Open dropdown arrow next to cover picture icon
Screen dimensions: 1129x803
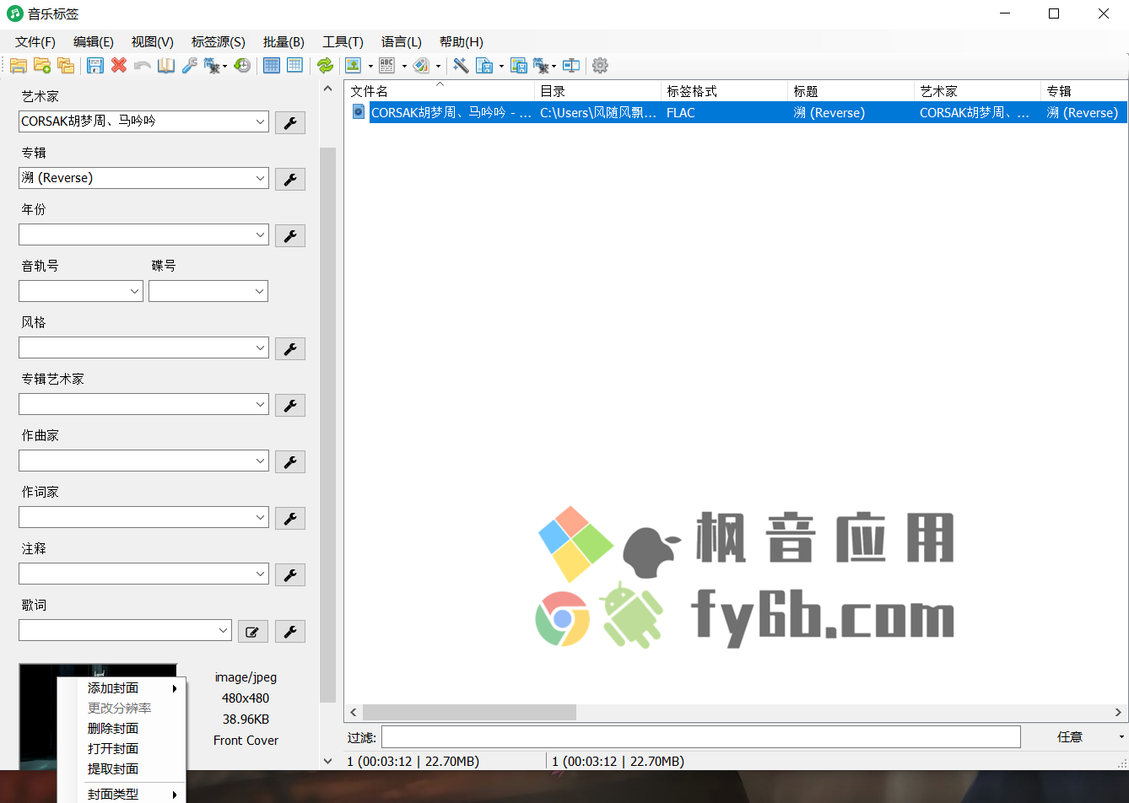click(x=370, y=66)
